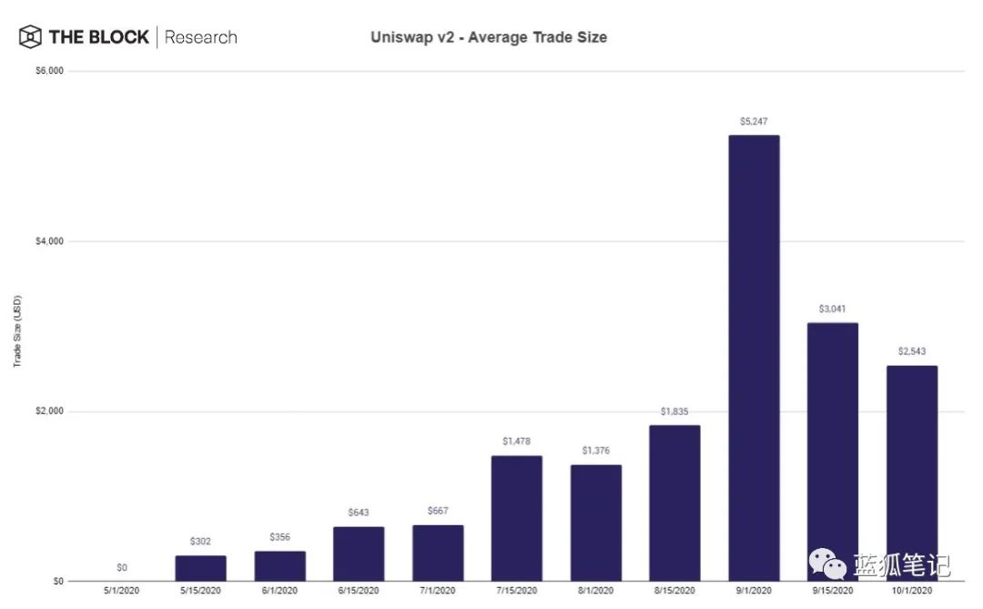Click the 5/15/2020 bar
Image resolution: width=983 pixels, height=609 pixels.
pos(200,568)
